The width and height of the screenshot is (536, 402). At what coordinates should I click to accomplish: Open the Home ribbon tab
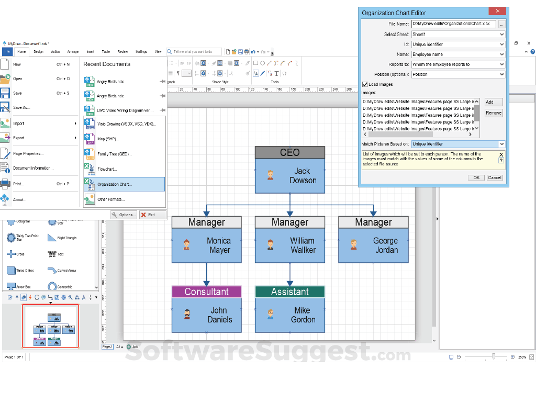point(21,52)
